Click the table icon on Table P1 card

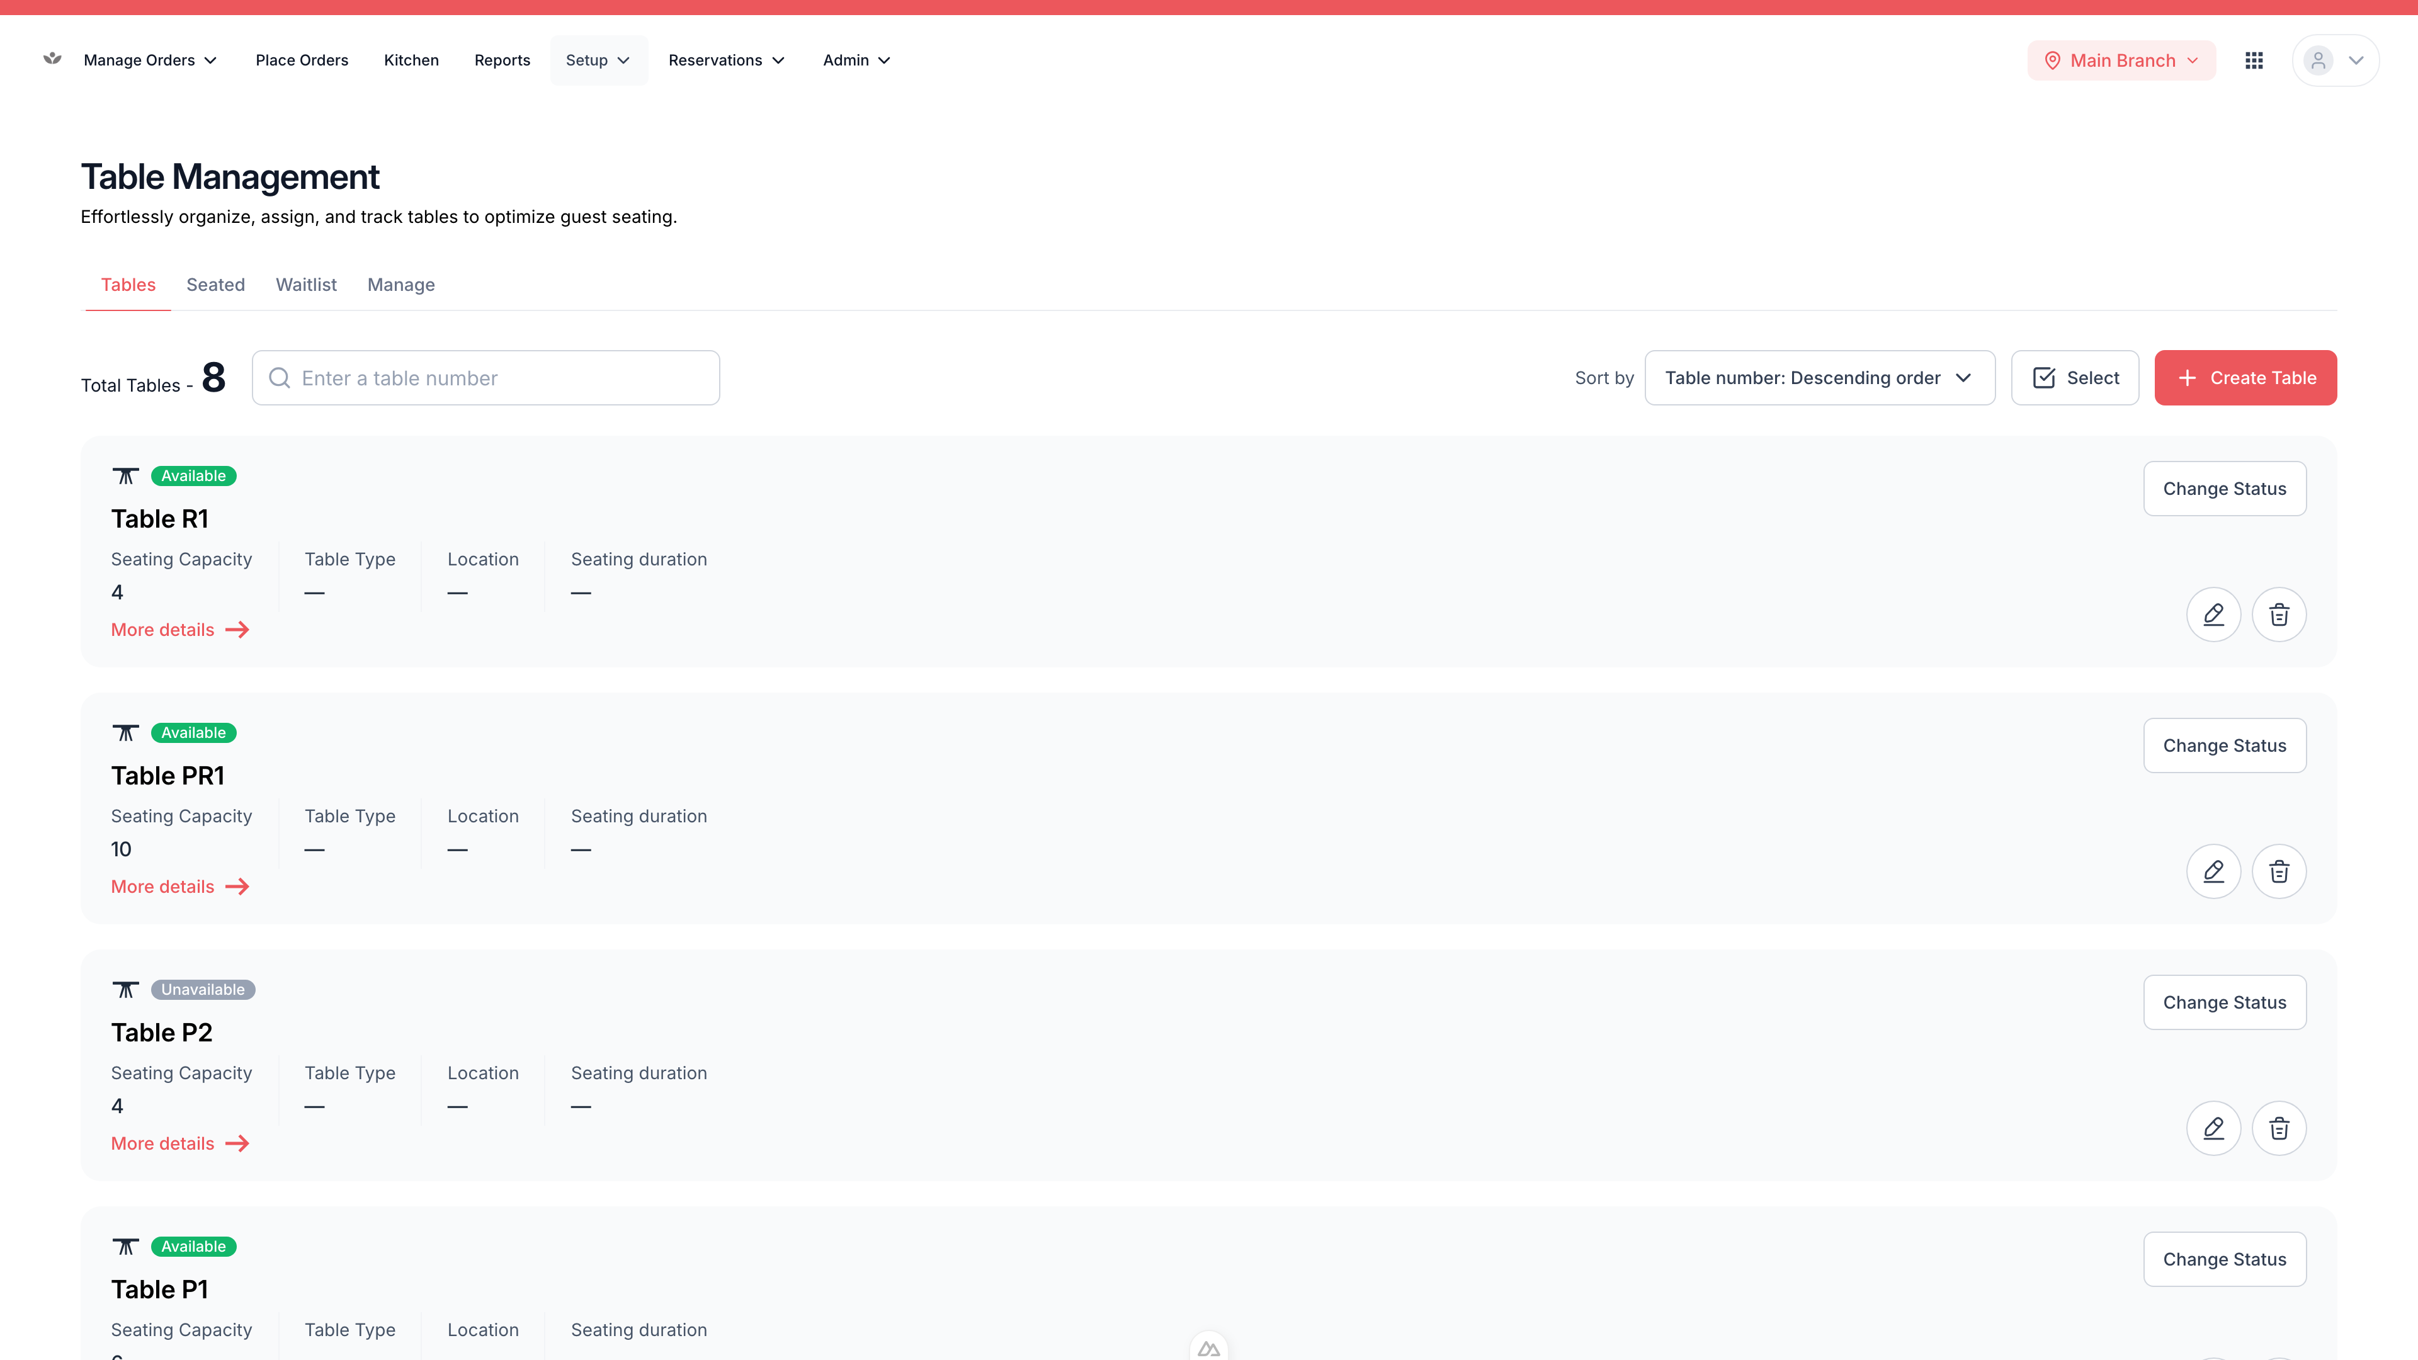coord(126,1247)
